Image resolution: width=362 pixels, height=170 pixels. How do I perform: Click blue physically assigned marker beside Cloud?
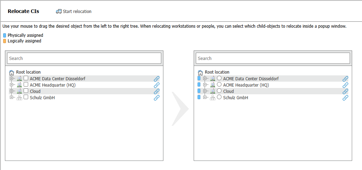(x=199, y=91)
